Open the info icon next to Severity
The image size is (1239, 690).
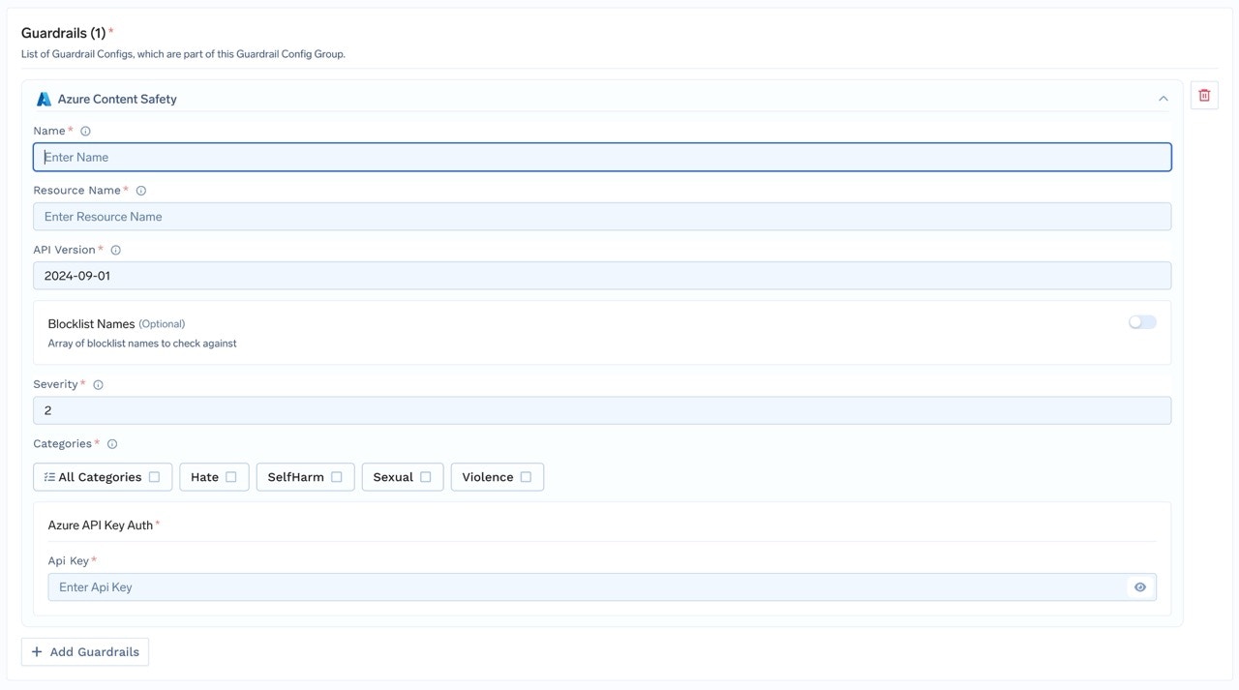coord(98,385)
